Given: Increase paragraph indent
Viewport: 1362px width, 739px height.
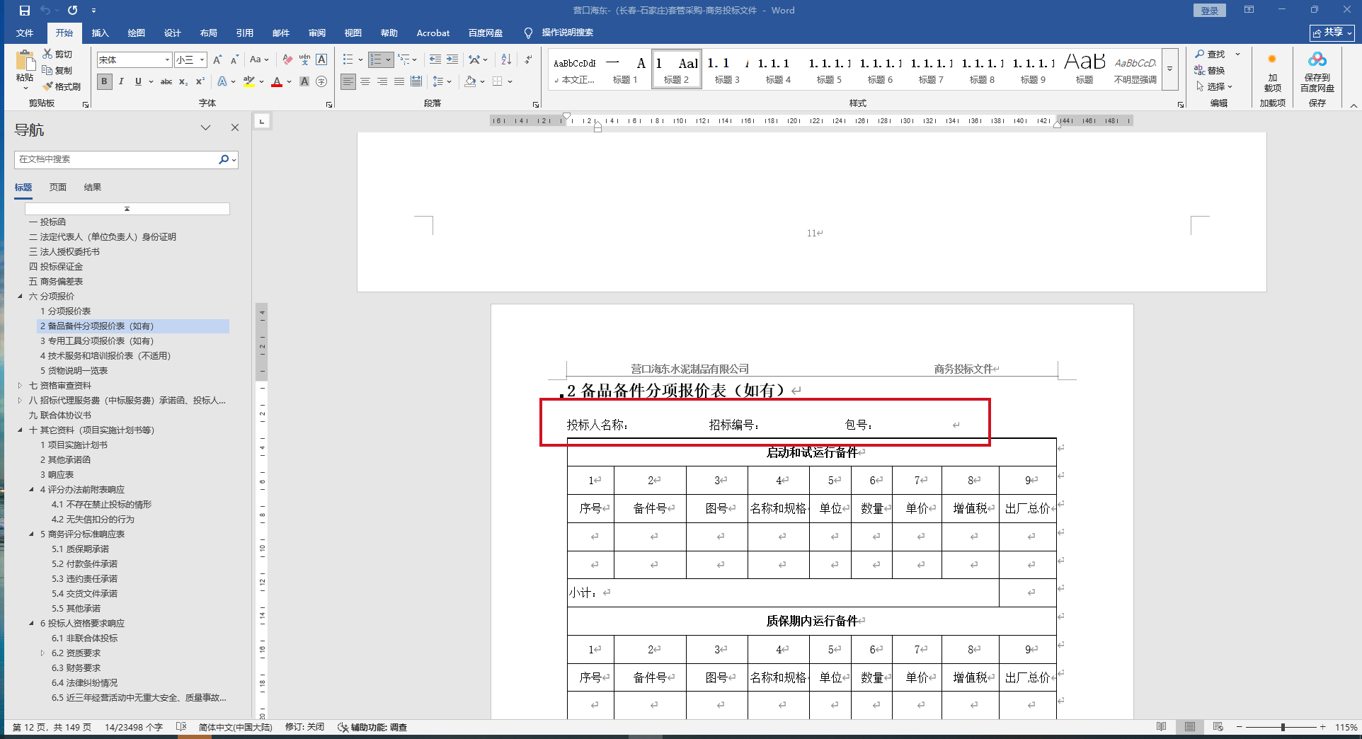Looking at the screenshot, I should [452, 60].
